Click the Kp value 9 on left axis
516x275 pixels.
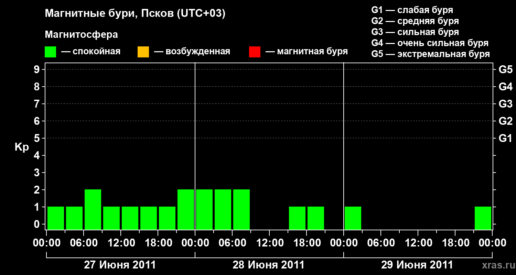pos(37,69)
